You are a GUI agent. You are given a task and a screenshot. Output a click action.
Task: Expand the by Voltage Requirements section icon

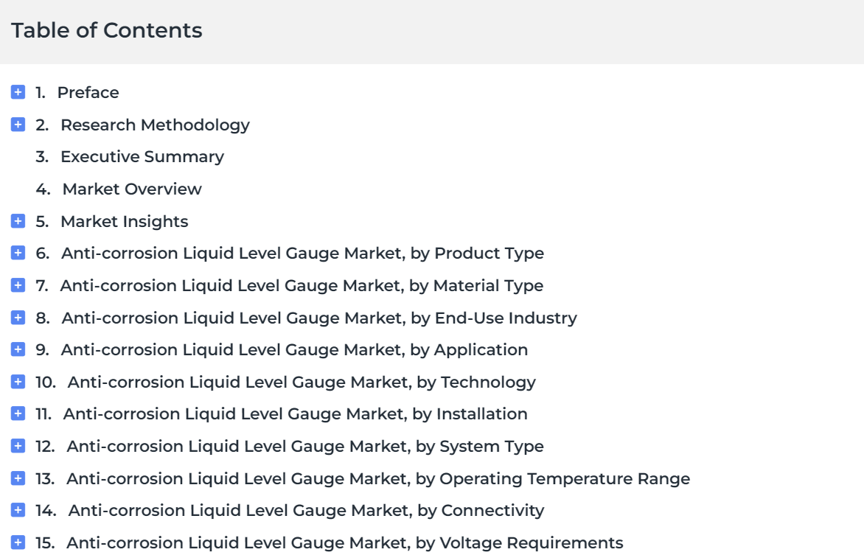(x=18, y=542)
